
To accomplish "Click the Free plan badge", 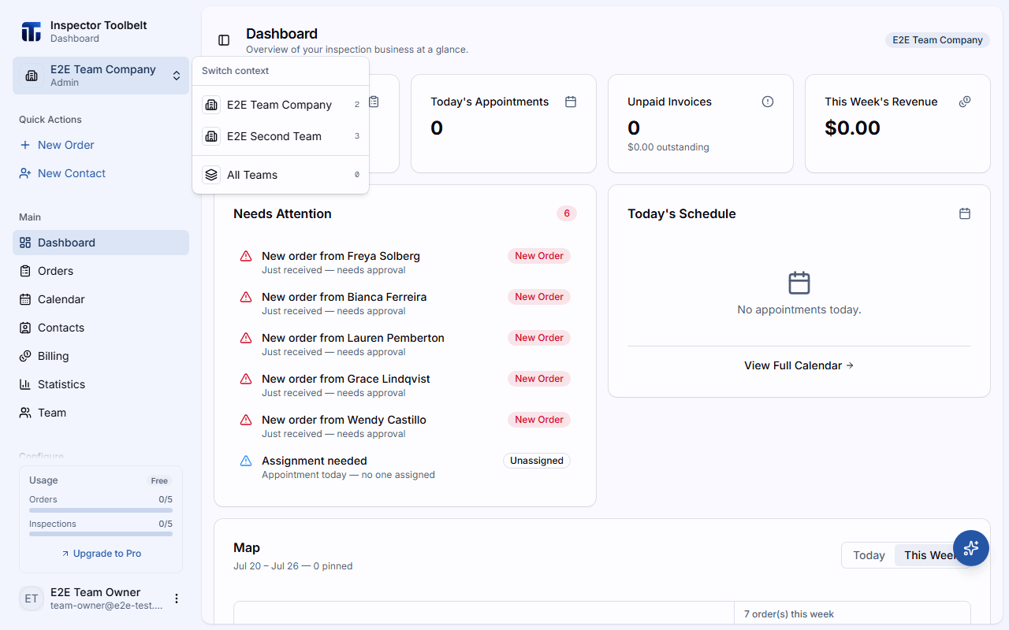I will click(160, 480).
